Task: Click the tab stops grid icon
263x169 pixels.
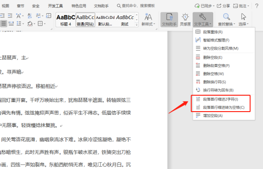Action: (x=48, y=16)
